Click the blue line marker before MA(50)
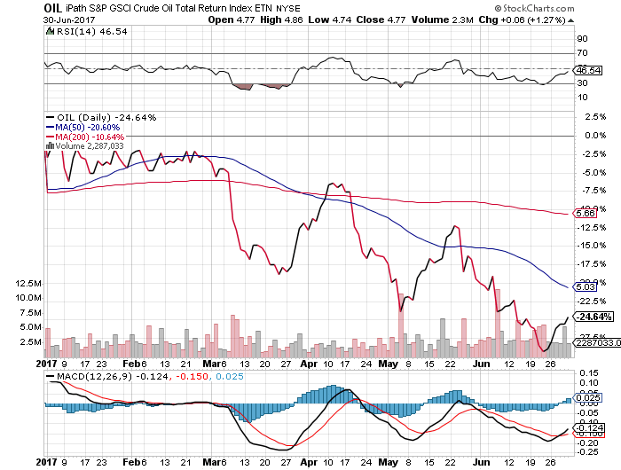Viewport: 621px width, 470px height. coord(50,127)
